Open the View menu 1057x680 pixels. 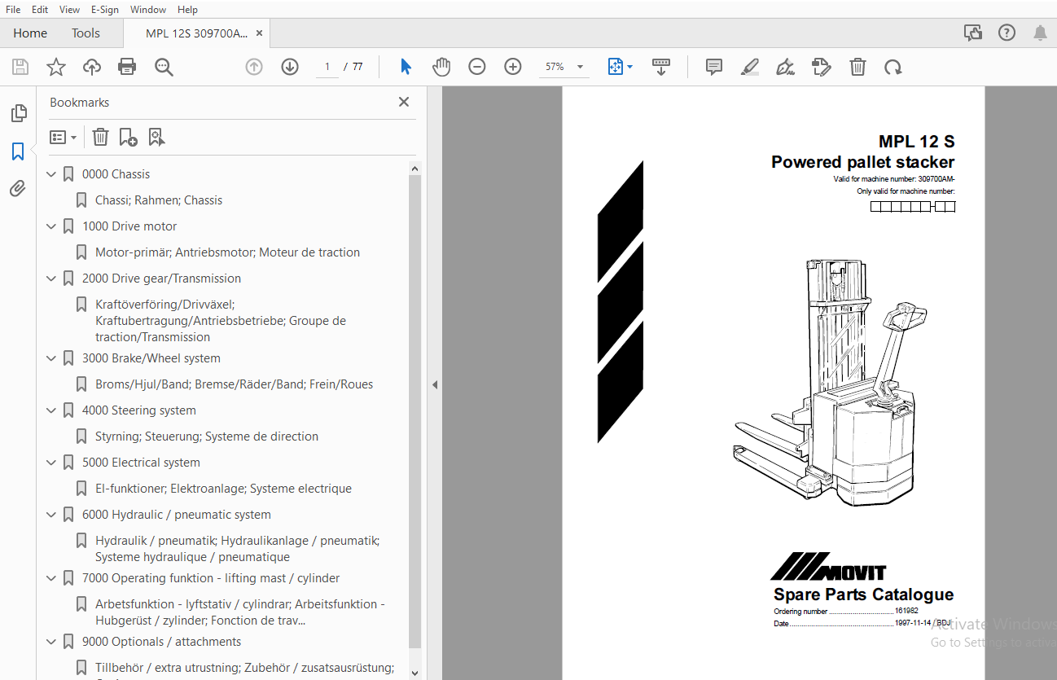point(70,10)
